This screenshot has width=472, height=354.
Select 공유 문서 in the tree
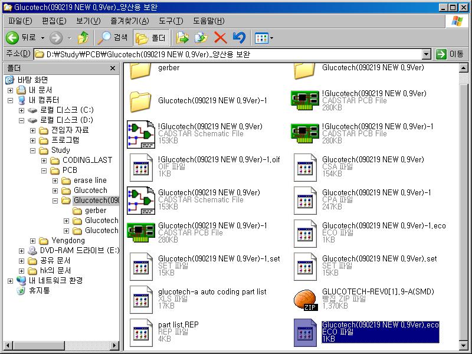coord(55,260)
